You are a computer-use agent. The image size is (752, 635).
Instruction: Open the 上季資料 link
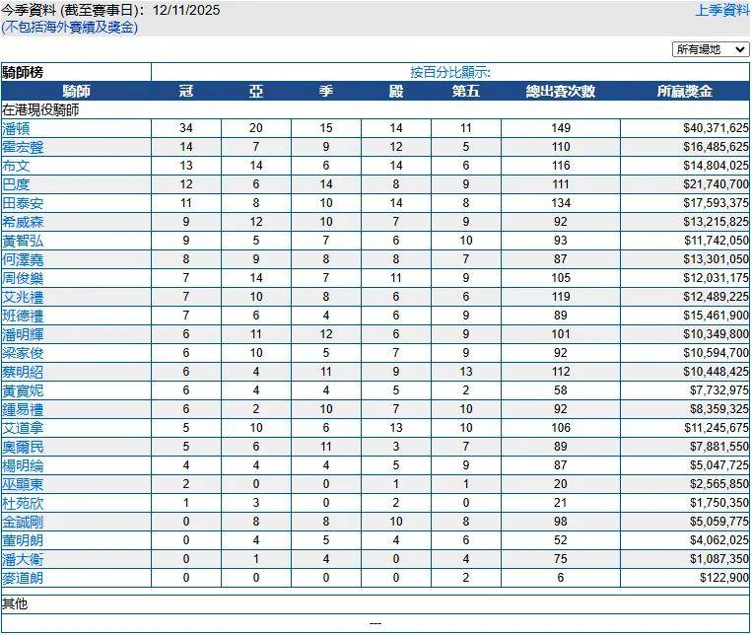(721, 11)
